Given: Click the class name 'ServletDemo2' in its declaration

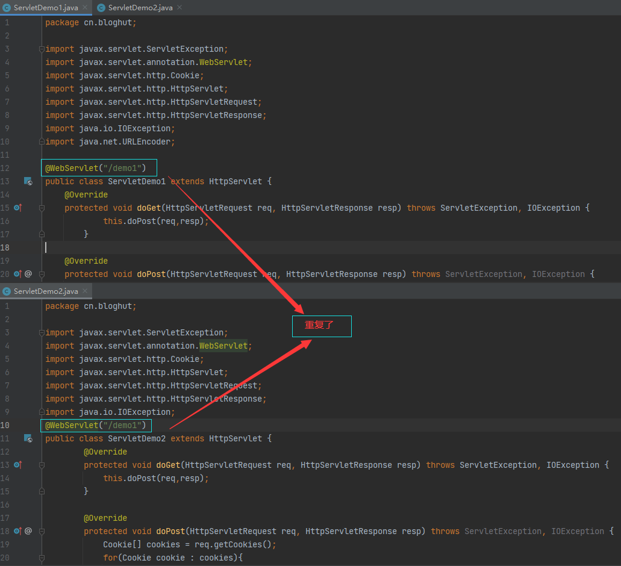Looking at the screenshot, I should coord(137,438).
